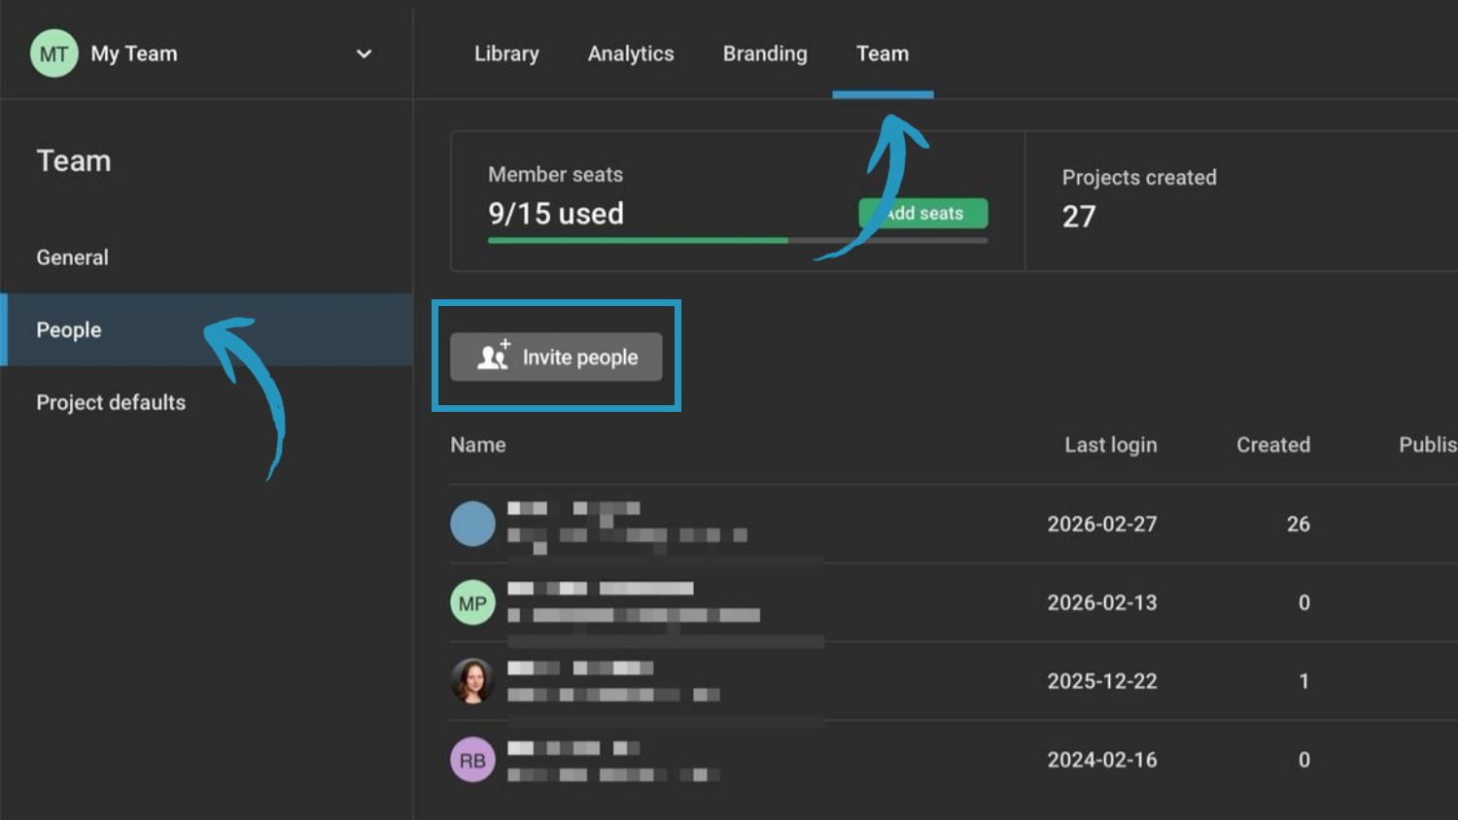Switch to the Analytics tab
The height and width of the screenshot is (820, 1458).
pyautogui.click(x=630, y=53)
